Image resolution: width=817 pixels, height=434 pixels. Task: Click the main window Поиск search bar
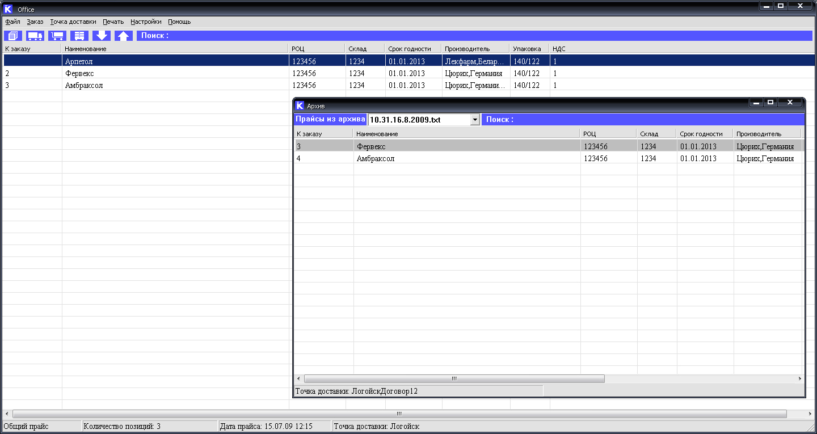pyautogui.click(x=475, y=36)
